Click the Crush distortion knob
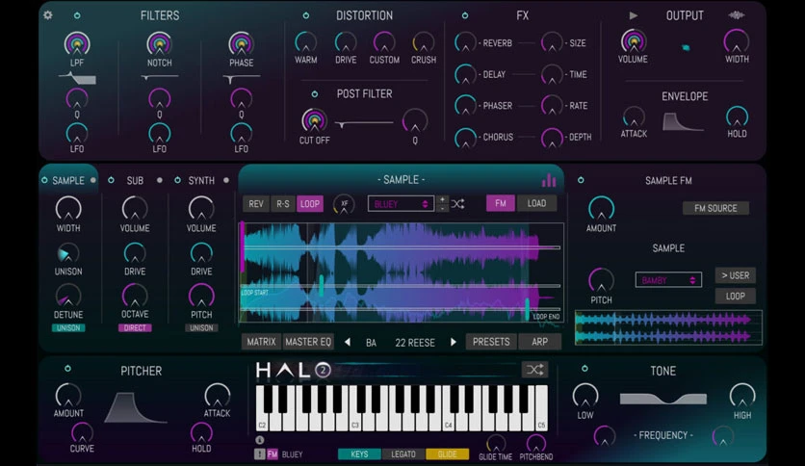Image resolution: width=805 pixels, height=466 pixels. point(424,42)
